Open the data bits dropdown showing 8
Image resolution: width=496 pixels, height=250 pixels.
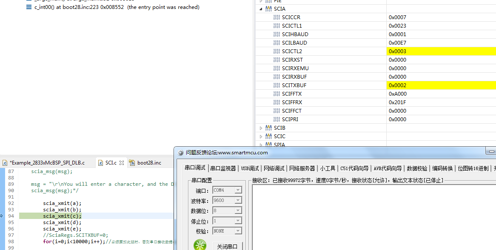point(238,210)
